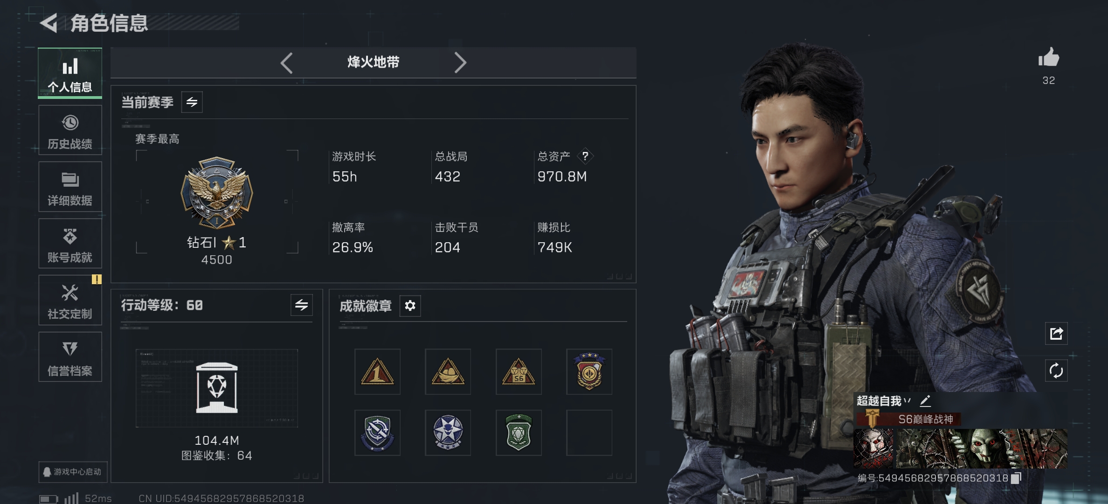Viewport: 1108px width, 504px height.
Task: Open the 详细数据 tab
Action: 70,187
